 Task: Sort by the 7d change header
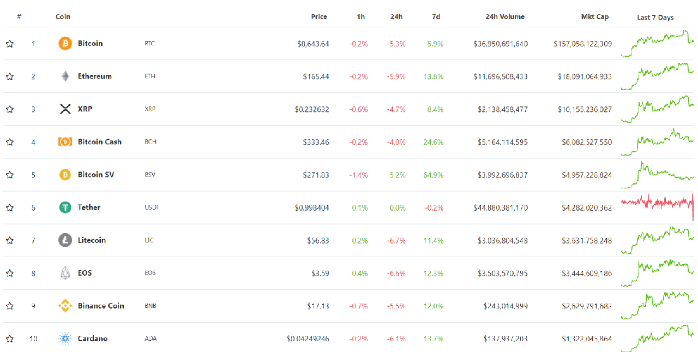point(436,16)
